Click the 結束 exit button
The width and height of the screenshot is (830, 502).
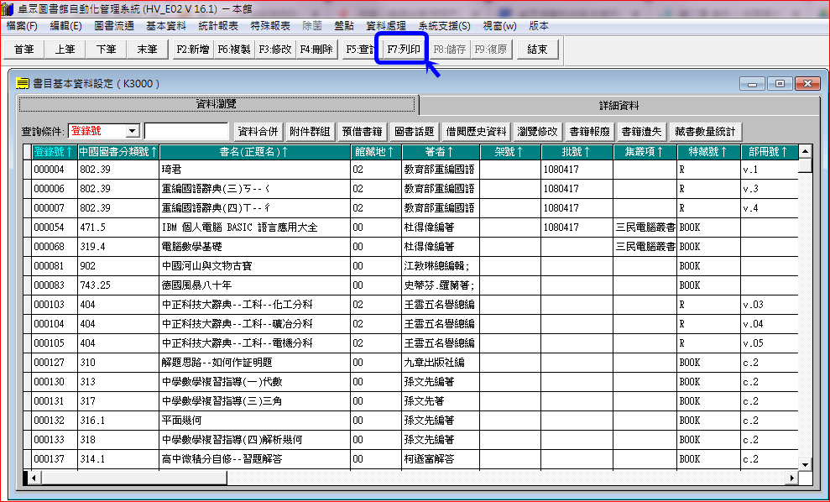pos(537,50)
